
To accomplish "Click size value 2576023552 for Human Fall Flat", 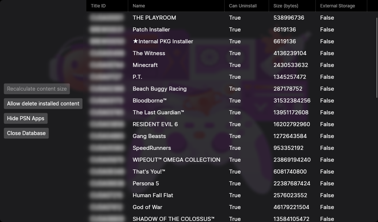I will coord(290,195).
